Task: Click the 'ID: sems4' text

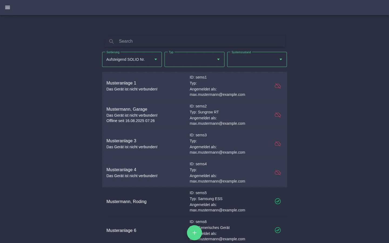Action: pyautogui.click(x=198, y=164)
